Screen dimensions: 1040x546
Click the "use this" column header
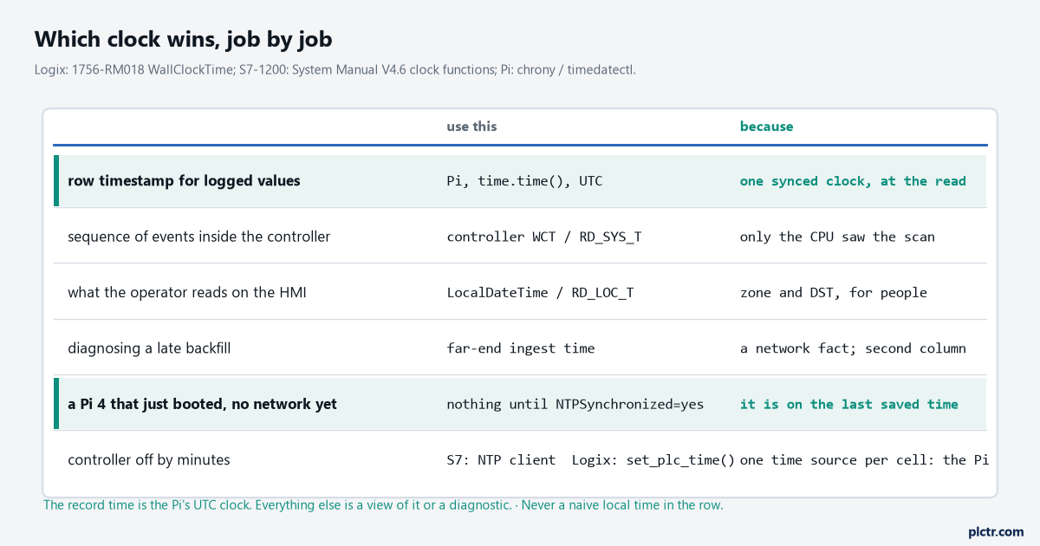coord(472,127)
